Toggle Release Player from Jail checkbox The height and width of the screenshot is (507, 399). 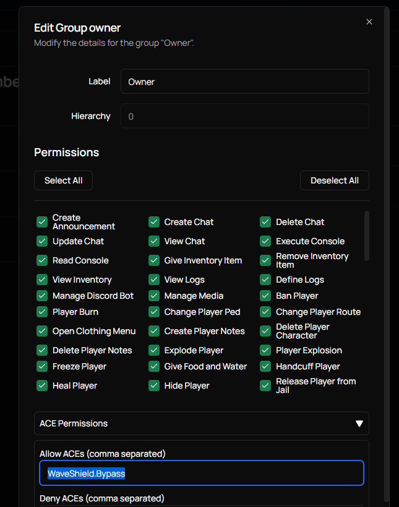[265, 386]
